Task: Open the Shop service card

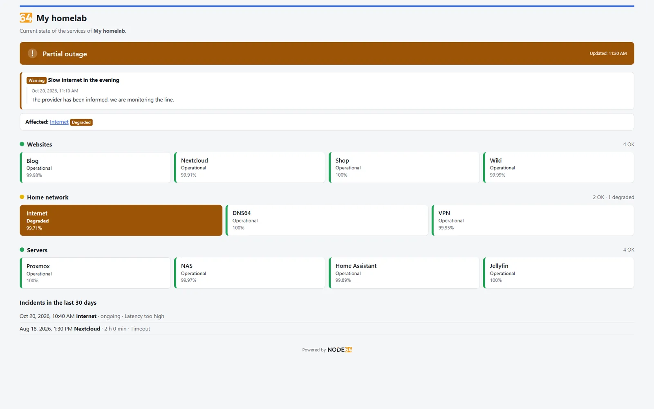Action: pos(404,168)
